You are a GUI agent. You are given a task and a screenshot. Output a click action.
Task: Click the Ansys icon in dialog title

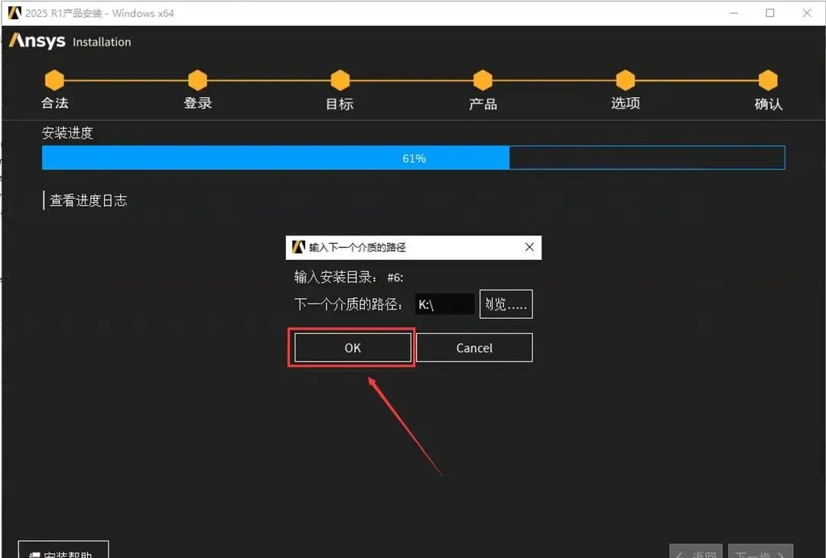(x=299, y=247)
